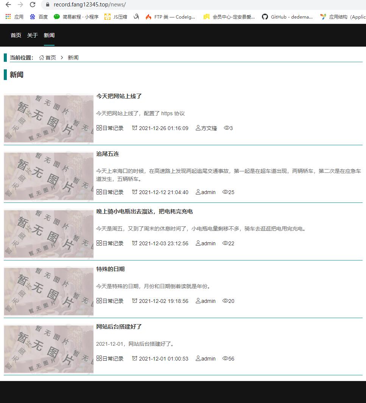Click the bookmark icon after JS压缩

pos(136,17)
